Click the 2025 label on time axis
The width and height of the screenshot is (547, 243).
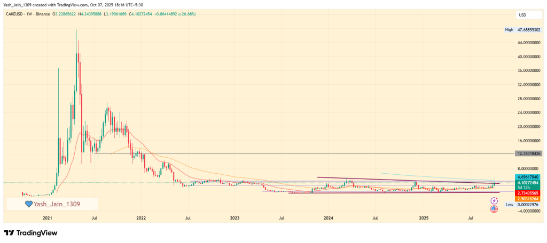tap(424, 218)
